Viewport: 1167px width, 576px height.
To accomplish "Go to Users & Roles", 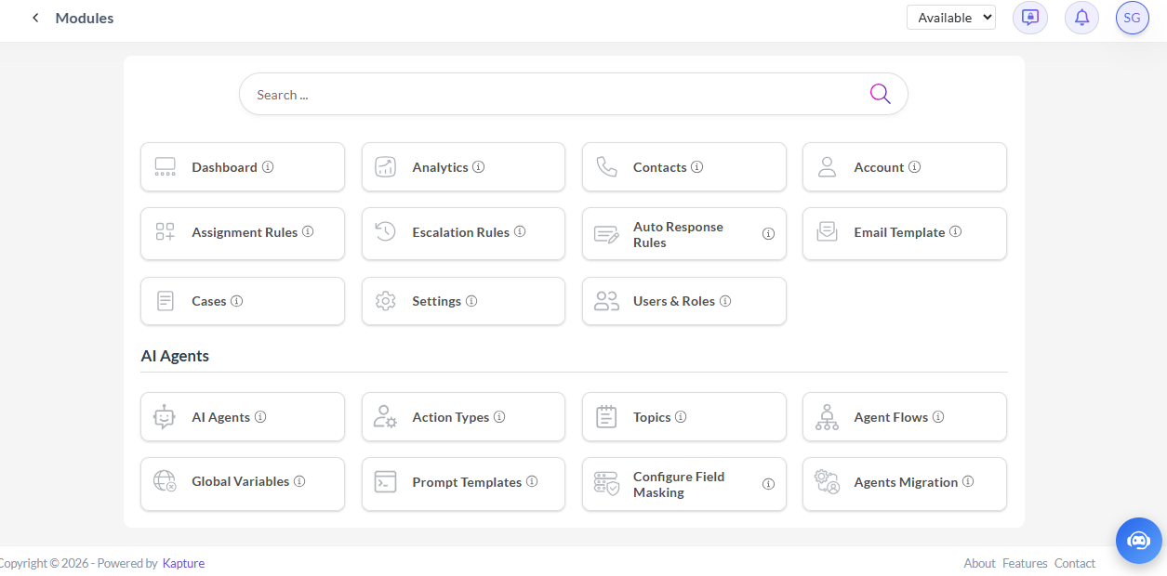I will click(683, 301).
